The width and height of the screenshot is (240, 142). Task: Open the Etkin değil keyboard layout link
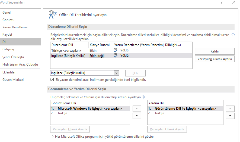(97, 55)
